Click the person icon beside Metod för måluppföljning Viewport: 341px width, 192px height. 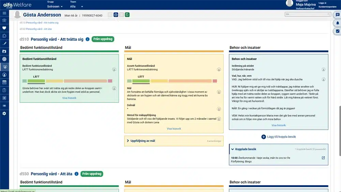219,119
